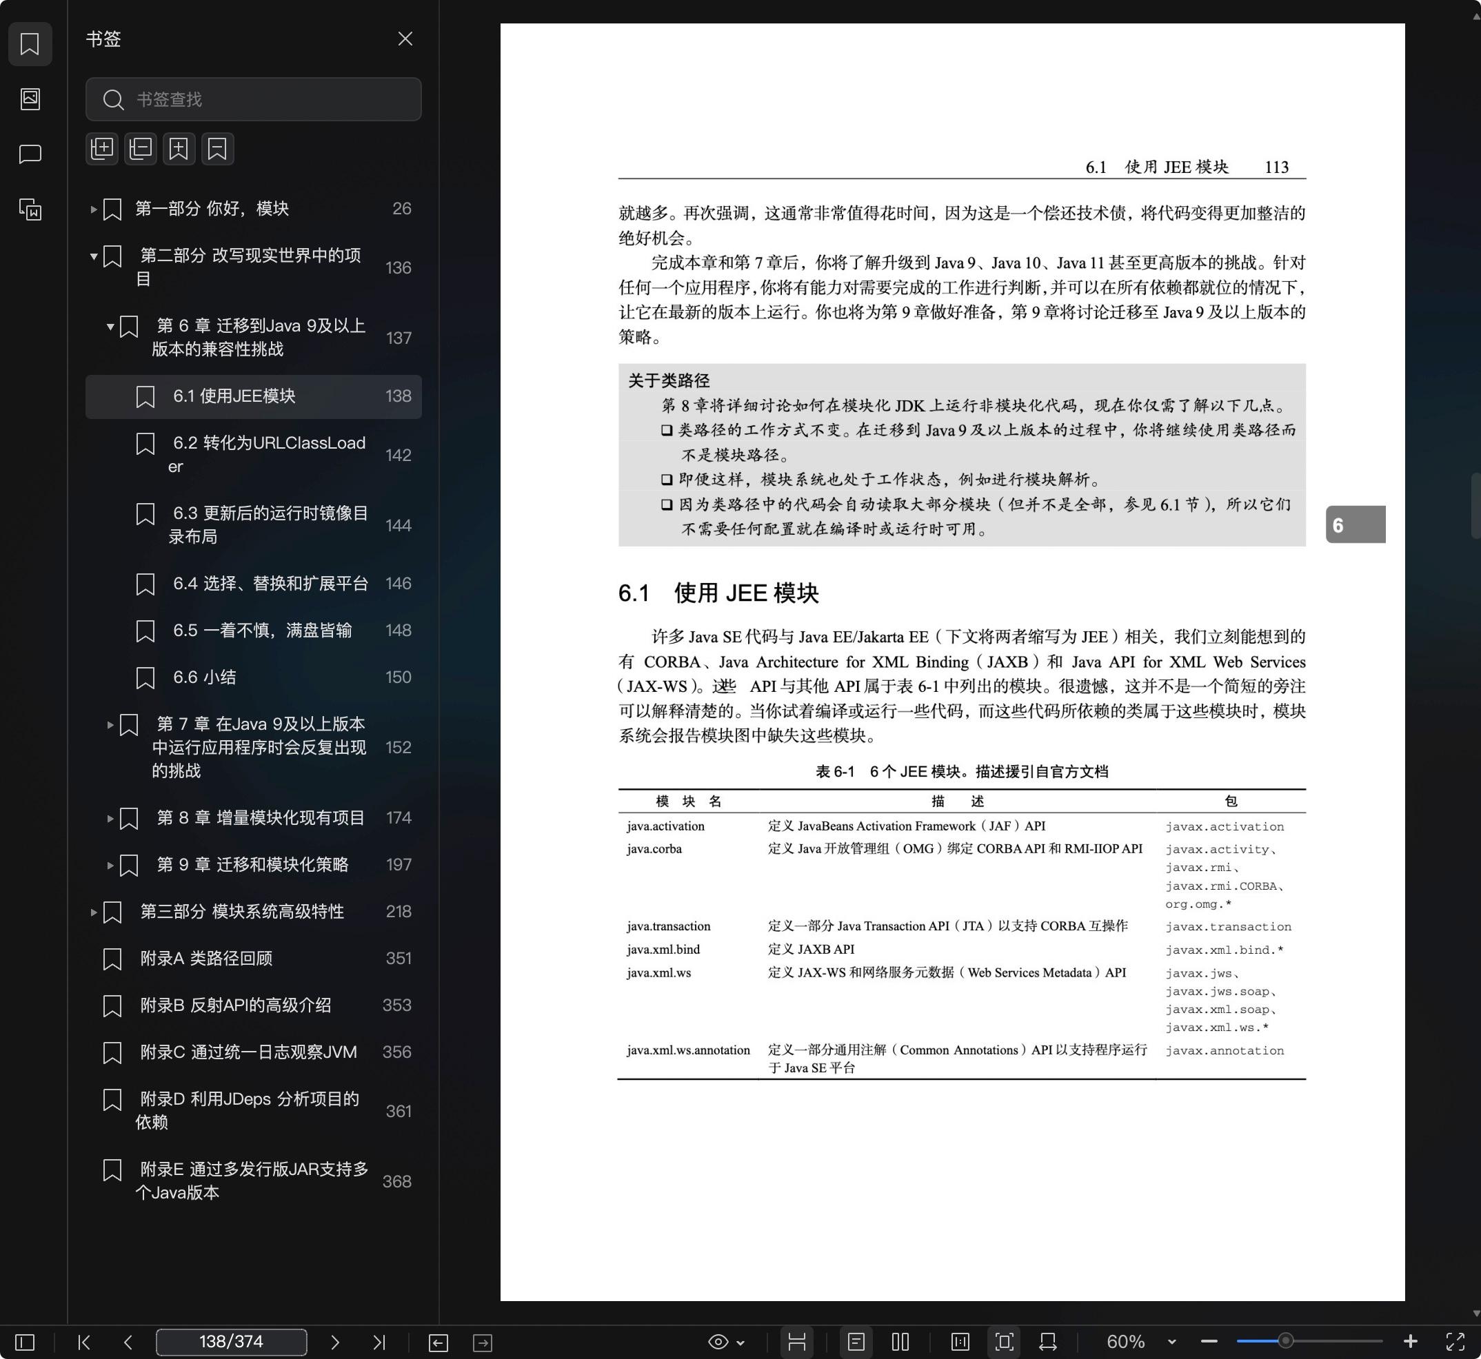Select single page view
1481x1359 pixels.
(x=856, y=1342)
